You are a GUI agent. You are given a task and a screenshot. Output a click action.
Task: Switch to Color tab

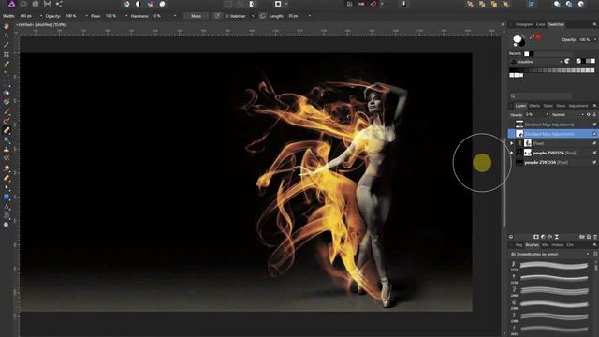click(x=541, y=24)
